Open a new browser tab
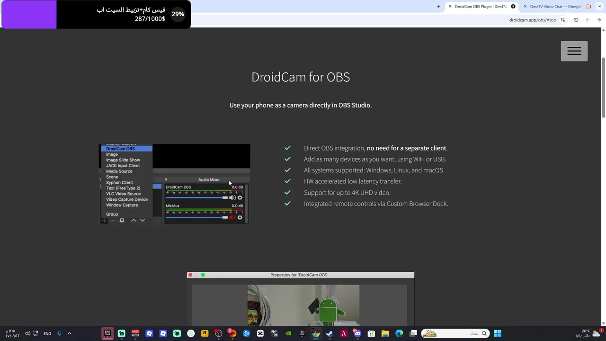Viewport: 606px width, 341px height. 438,7
